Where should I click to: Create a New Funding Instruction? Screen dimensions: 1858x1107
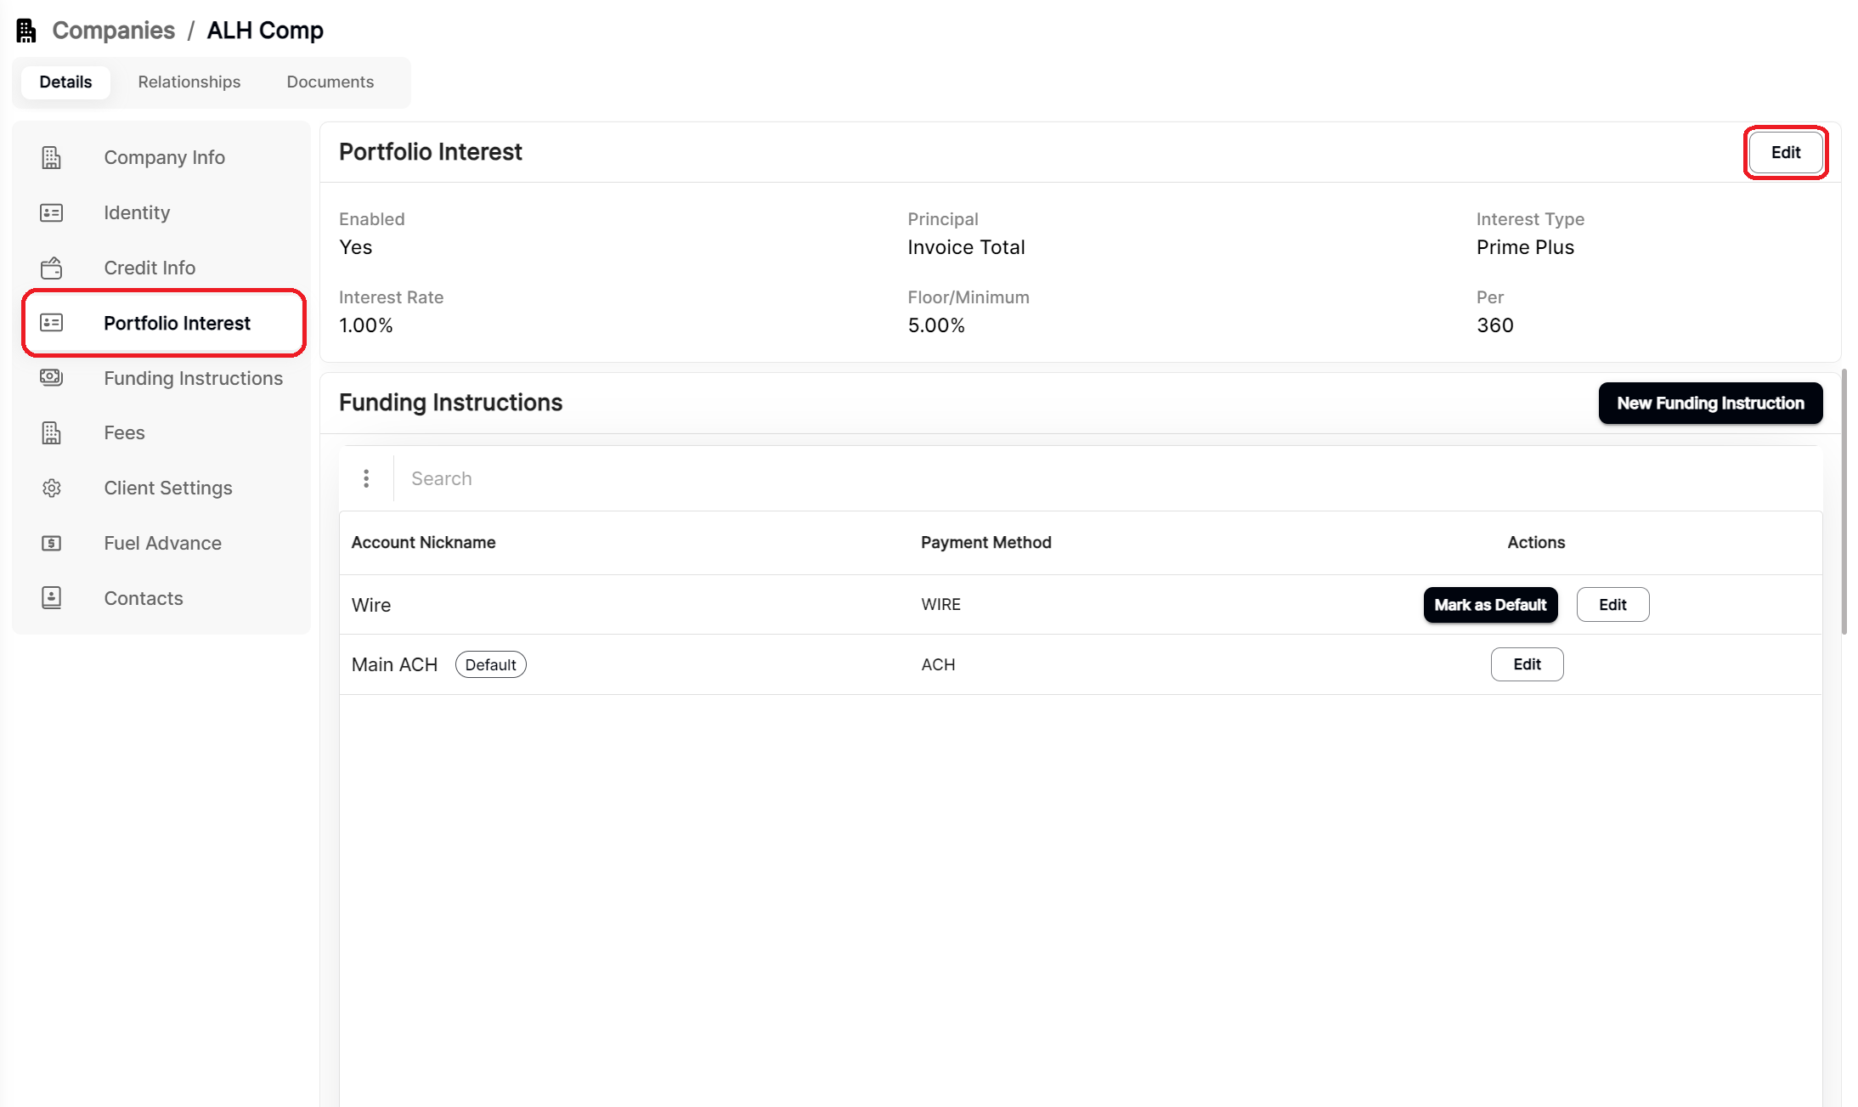1710,403
